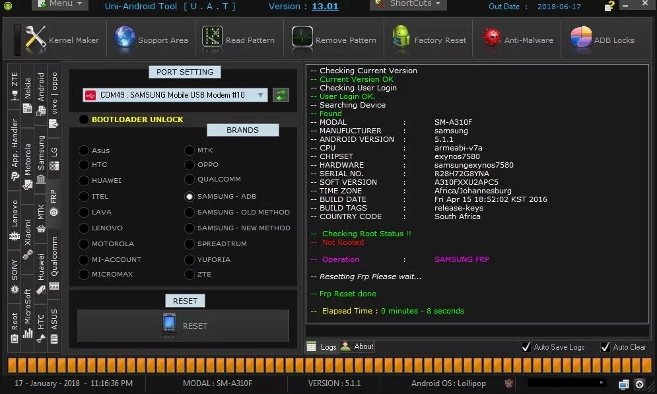Toggle the Auto Clear checkbox
This screenshot has height=394, width=657.
coord(605,346)
